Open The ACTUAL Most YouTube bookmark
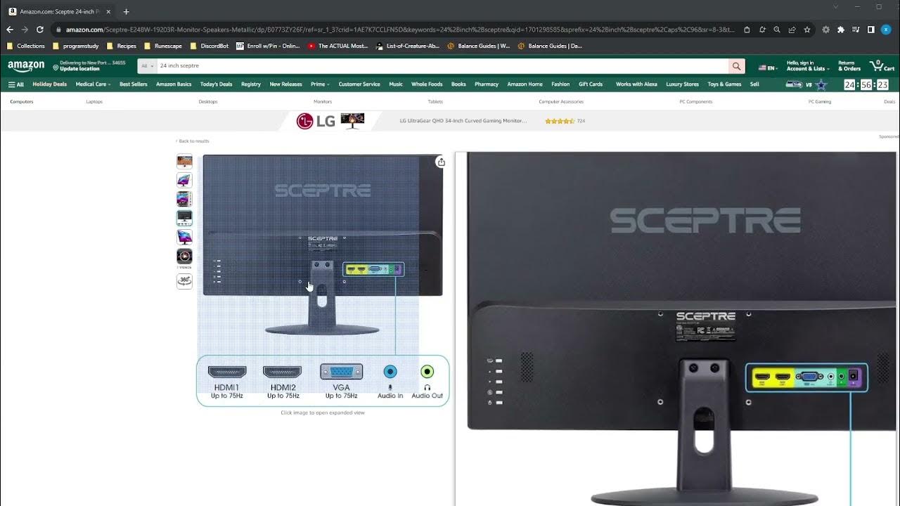Image resolution: width=900 pixels, height=506 pixels. pos(338,46)
